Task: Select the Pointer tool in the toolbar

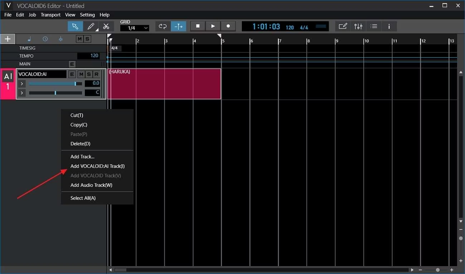Action: [75, 26]
